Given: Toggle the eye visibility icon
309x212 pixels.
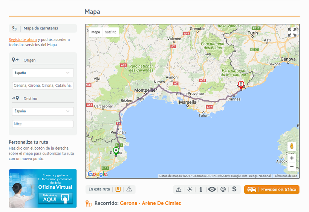Looking at the screenshot, I should click(x=212, y=189).
